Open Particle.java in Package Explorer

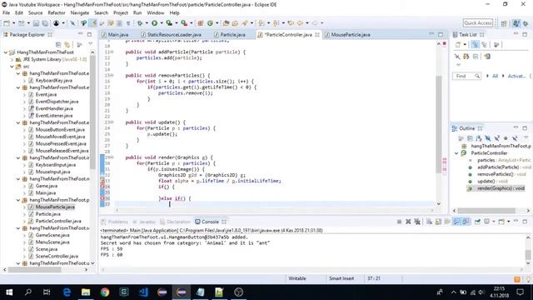point(48,214)
